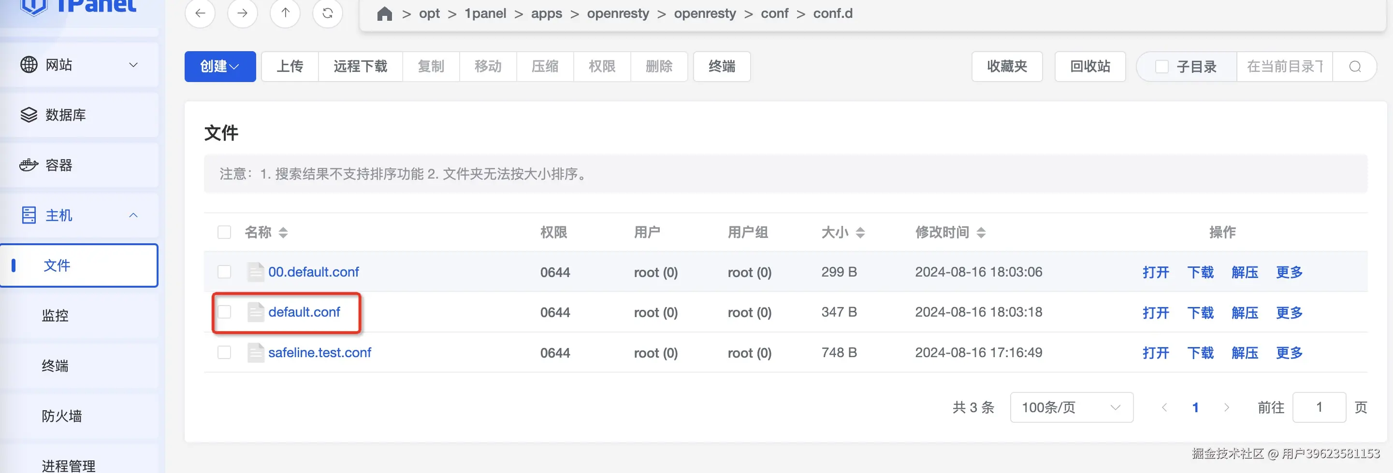This screenshot has width=1393, height=473.
Task: Expand the 网站 sidebar menu
Action: pos(133,65)
